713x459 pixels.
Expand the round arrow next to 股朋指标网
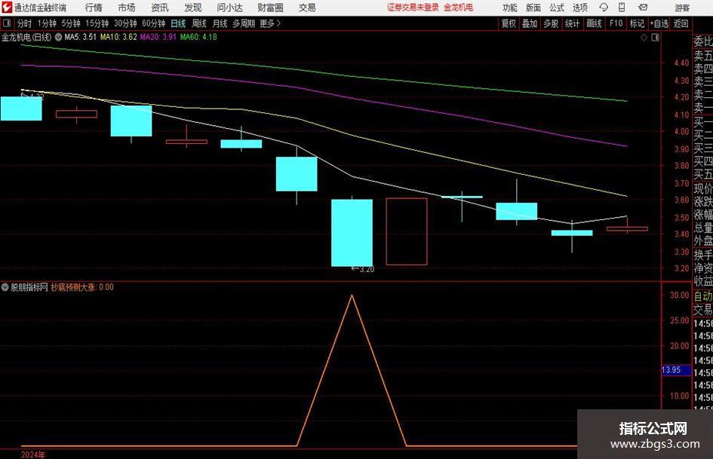5,287
